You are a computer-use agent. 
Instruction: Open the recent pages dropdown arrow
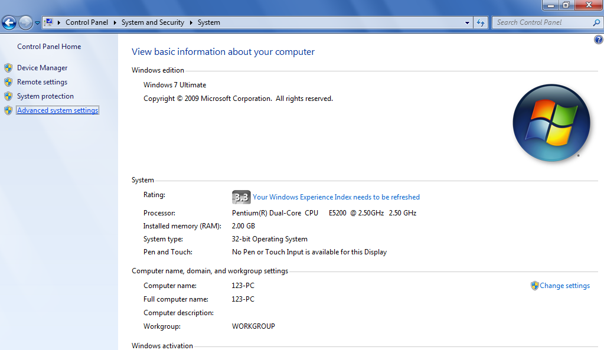[x=37, y=22]
